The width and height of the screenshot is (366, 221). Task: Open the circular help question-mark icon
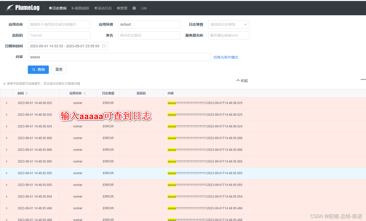134,8
